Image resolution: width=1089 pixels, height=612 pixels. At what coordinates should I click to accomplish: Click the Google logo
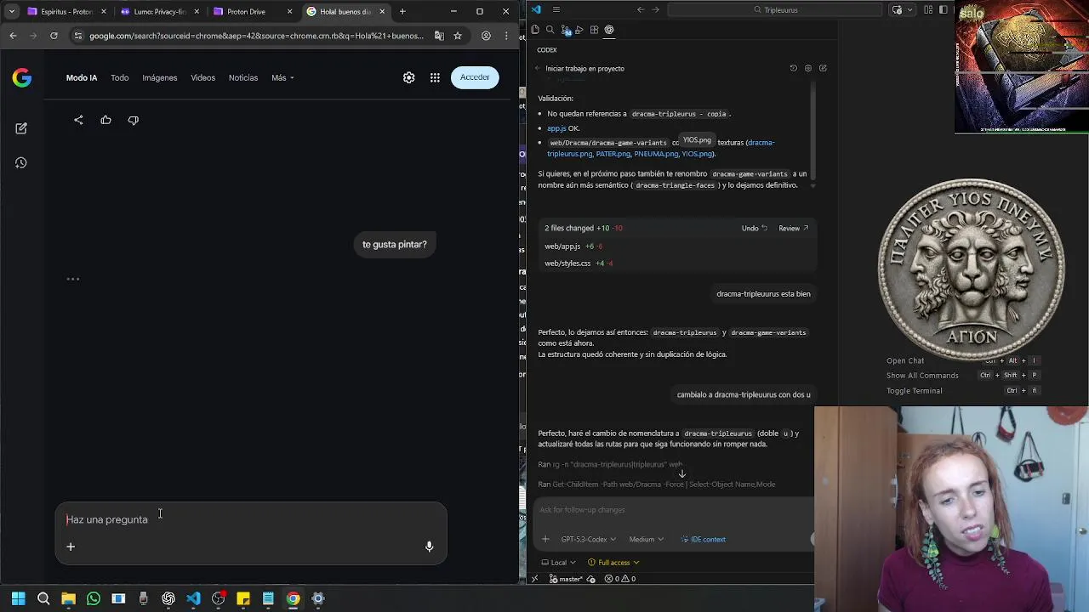(x=22, y=78)
